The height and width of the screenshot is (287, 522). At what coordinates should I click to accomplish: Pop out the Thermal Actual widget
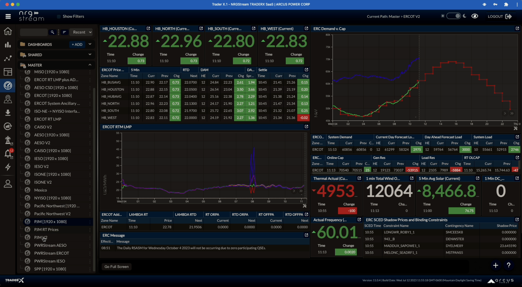pyautogui.click(x=359, y=178)
